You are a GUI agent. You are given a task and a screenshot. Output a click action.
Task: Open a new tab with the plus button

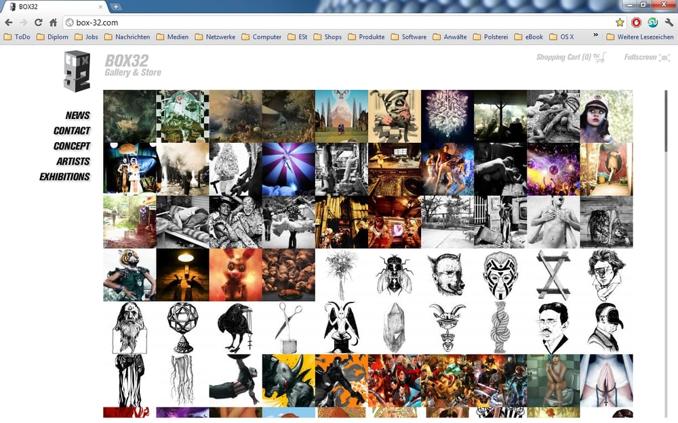[x=115, y=7]
